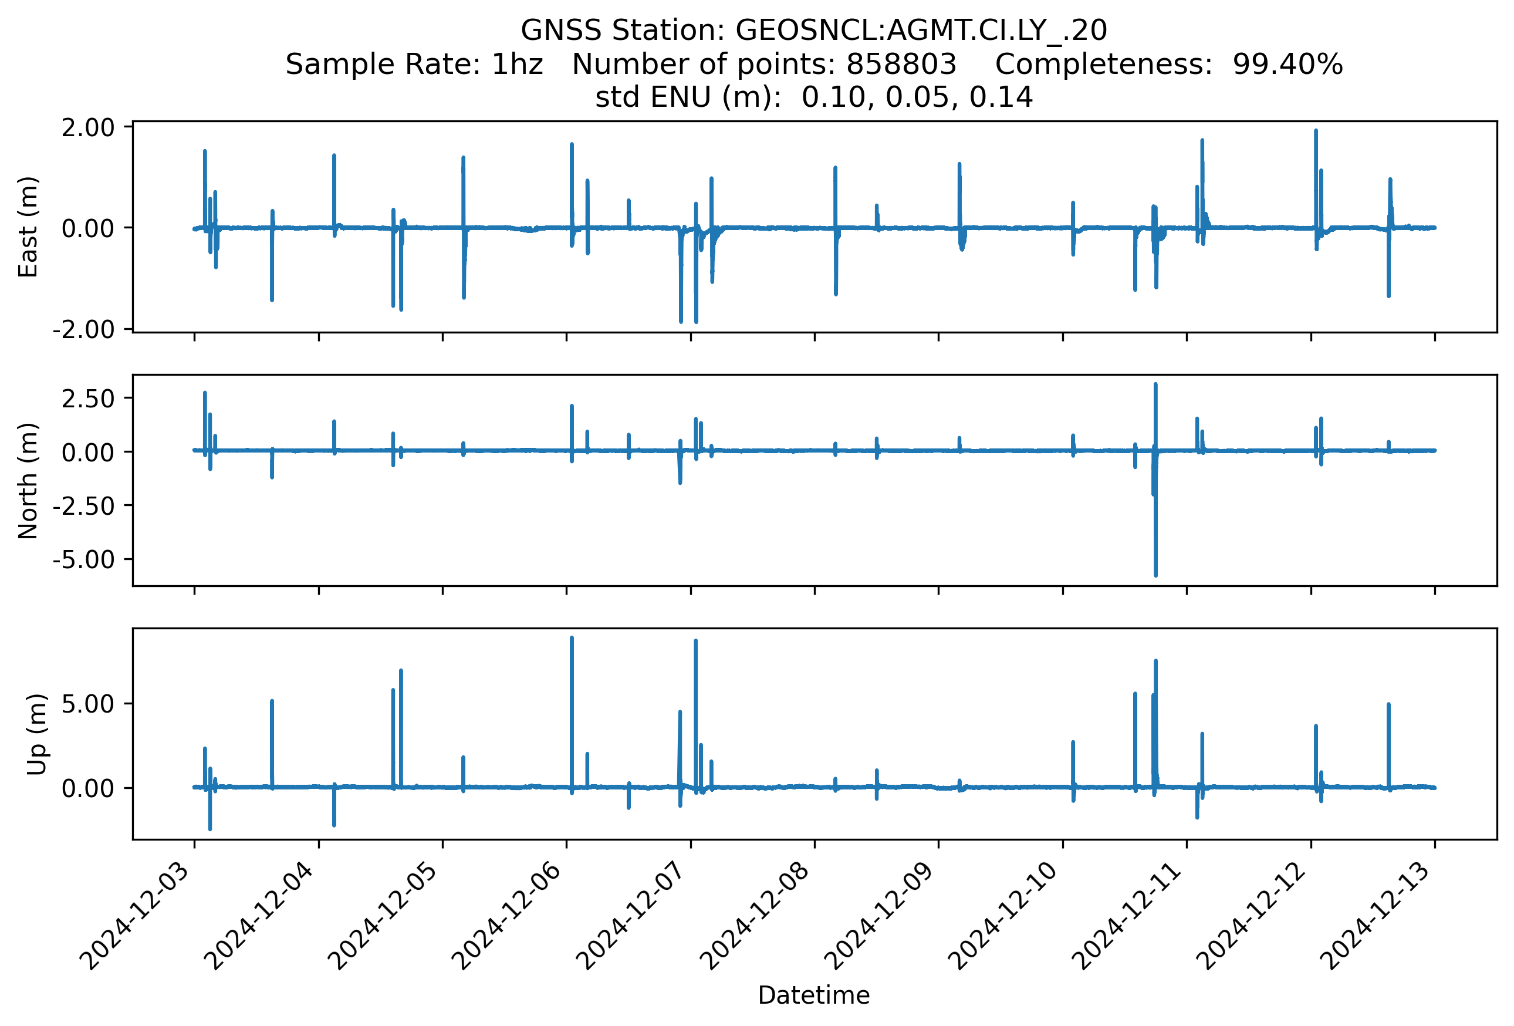The height and width of the screenshot is (1026, 1514).
Task: Click the East (m) axis label
Action: coord(28,227)
